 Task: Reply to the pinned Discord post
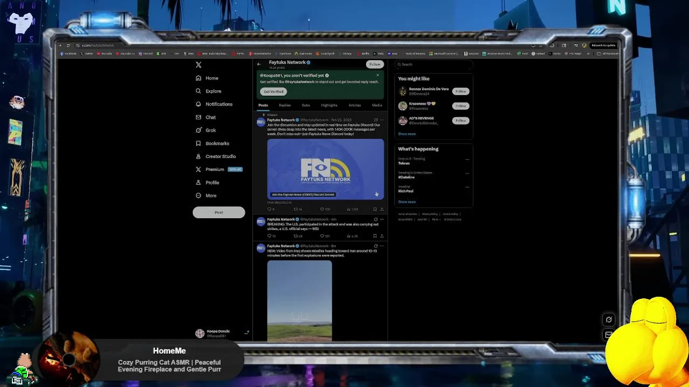click(x=270, y=209)
